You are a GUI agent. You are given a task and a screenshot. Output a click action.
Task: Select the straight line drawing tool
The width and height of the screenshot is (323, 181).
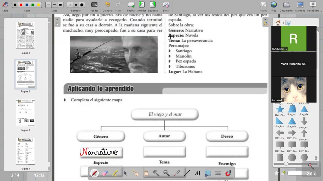coord(187,173)
